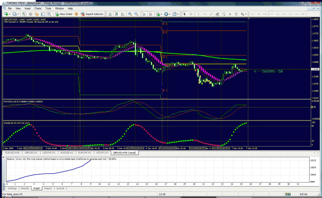Select the horizontal line tool
Screen dimensions: 322x198
coord(205,14)
